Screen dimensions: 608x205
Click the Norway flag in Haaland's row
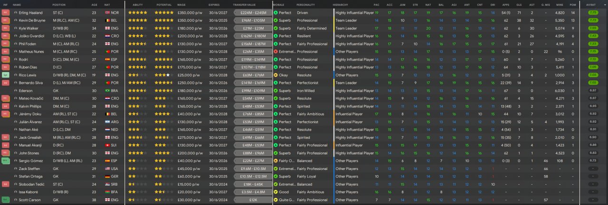107,13
